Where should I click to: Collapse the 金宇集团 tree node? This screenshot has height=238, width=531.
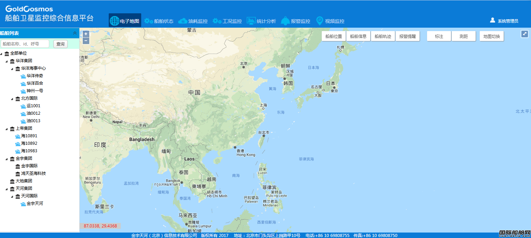(x=7, y=159)
